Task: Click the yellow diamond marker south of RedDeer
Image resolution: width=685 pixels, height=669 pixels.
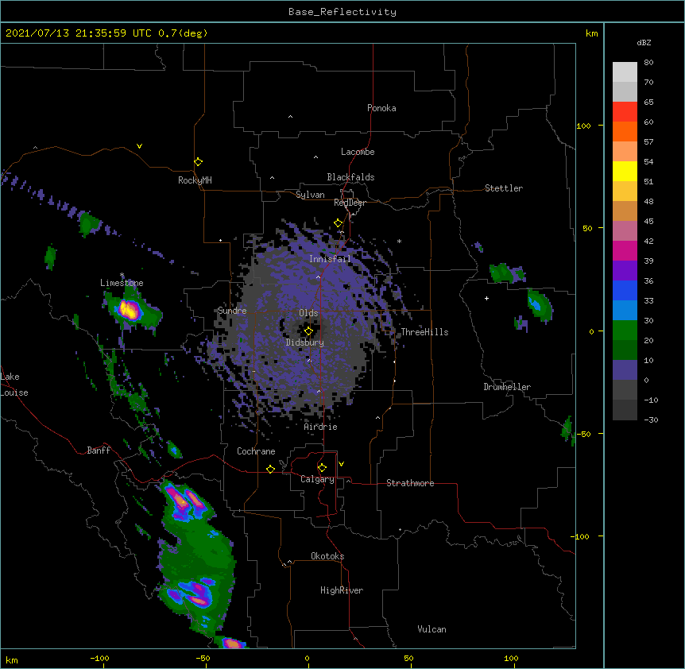Action: (x=339, y=223)
